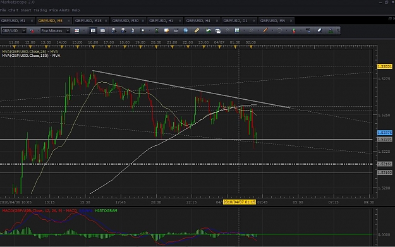
Task: Select the orange line drawing tool
Action: coord(265,30)
